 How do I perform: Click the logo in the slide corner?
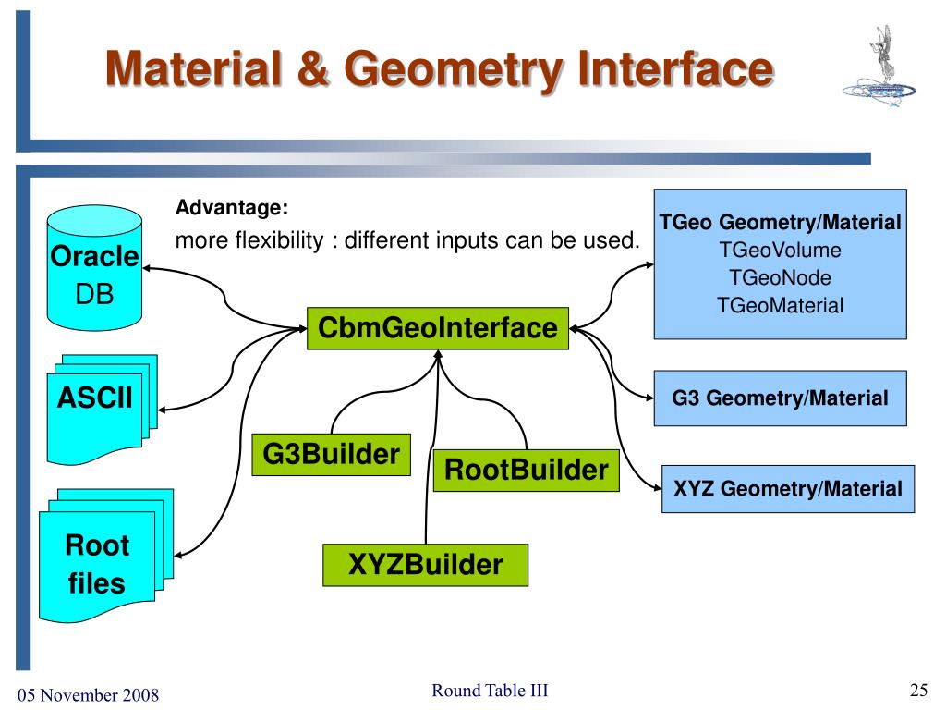pos(879,67)
